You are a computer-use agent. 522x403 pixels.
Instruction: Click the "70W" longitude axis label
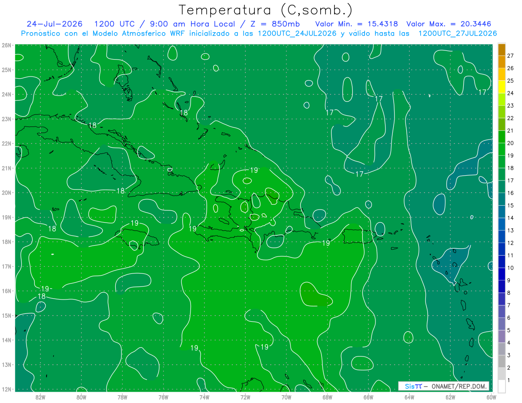(x=286, y=397)
